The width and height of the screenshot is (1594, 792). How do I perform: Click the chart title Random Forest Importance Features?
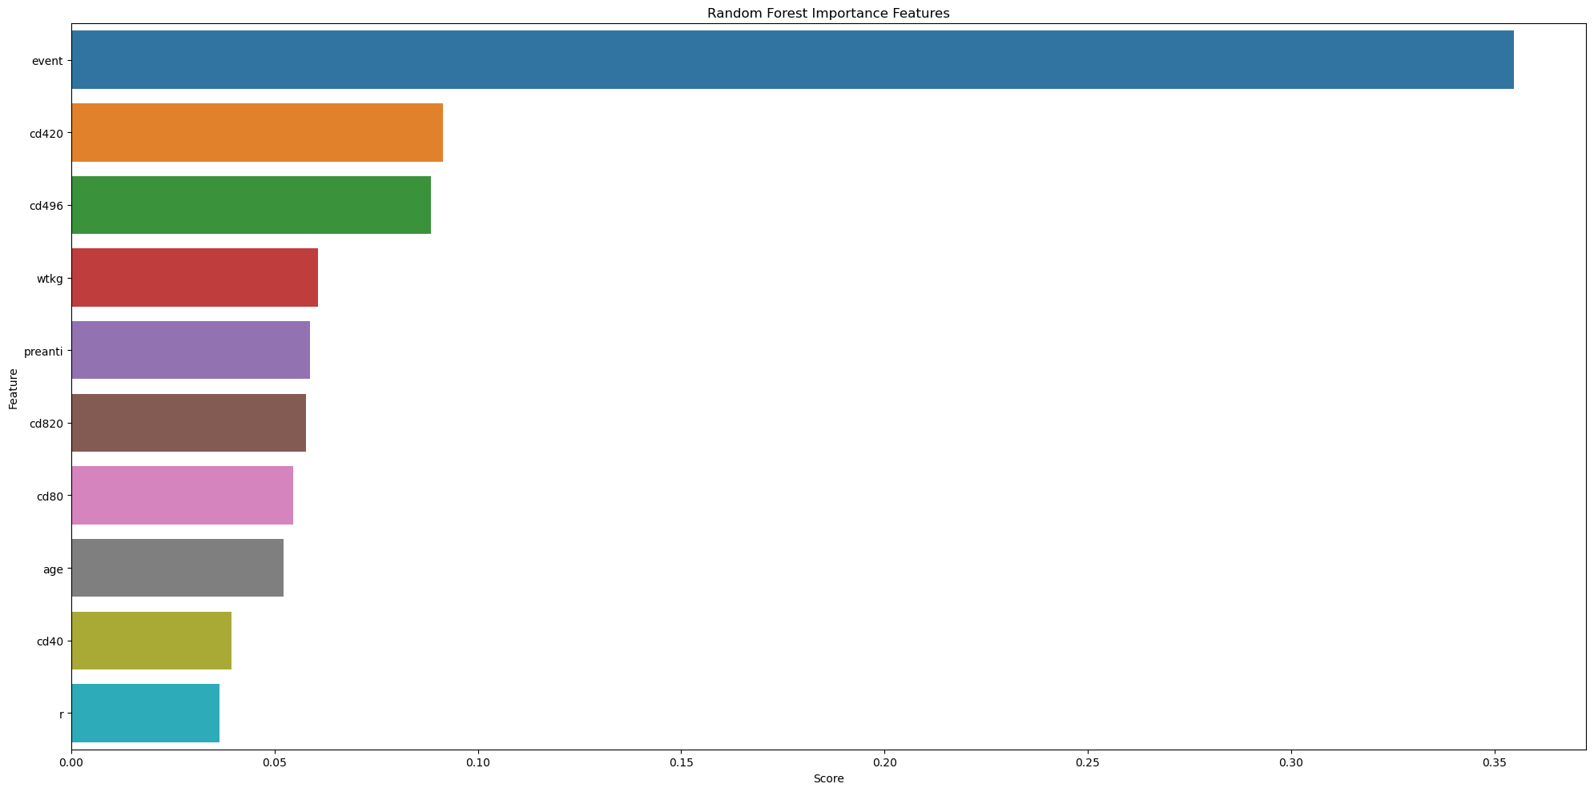[828, 13]
